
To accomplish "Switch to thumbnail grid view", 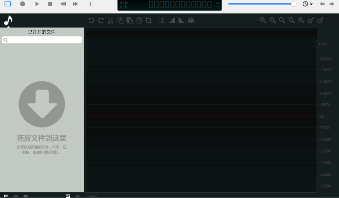I will 26,196.
